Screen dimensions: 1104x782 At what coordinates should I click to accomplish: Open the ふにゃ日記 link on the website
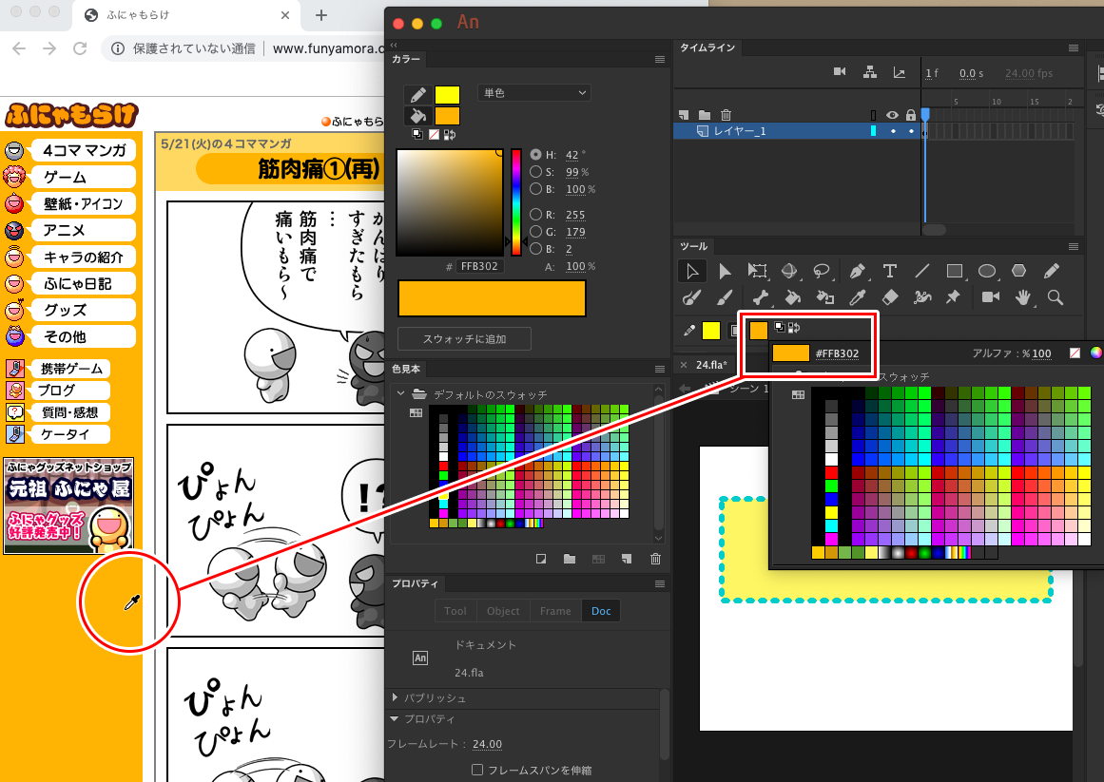(x=84, y=283)
